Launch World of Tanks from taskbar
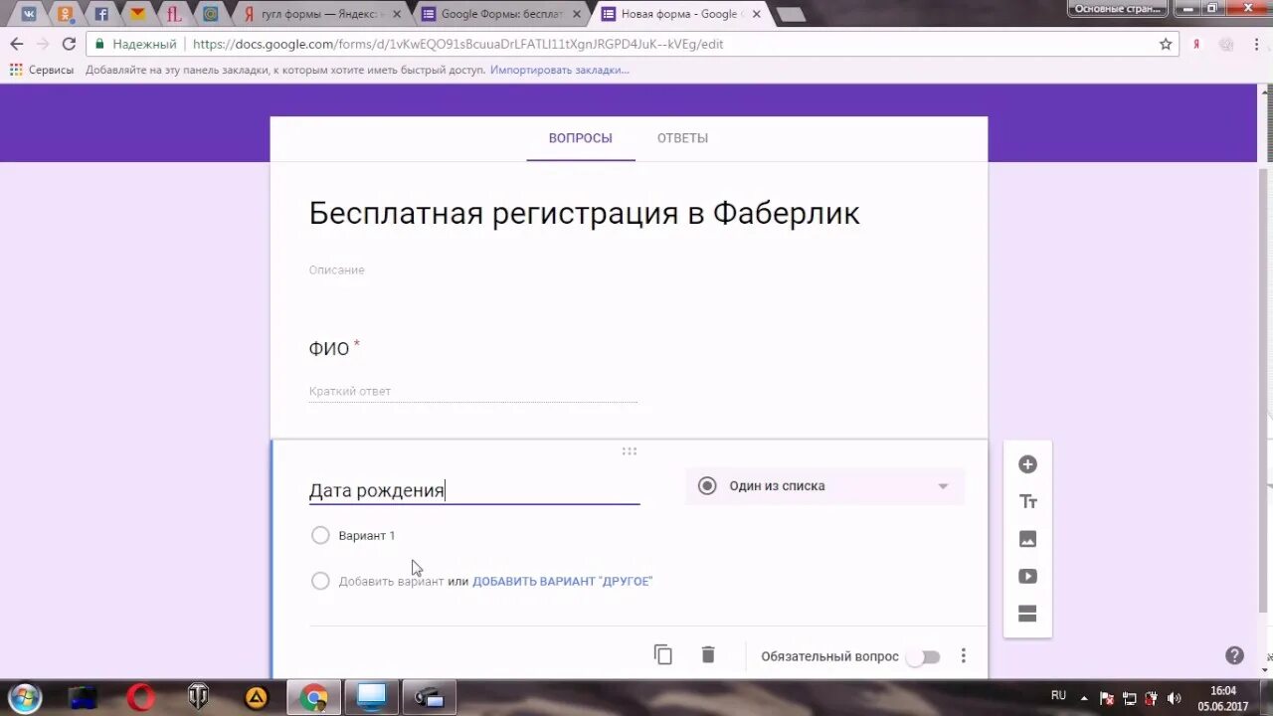The image size is (1273, 716). pos(198,697)
